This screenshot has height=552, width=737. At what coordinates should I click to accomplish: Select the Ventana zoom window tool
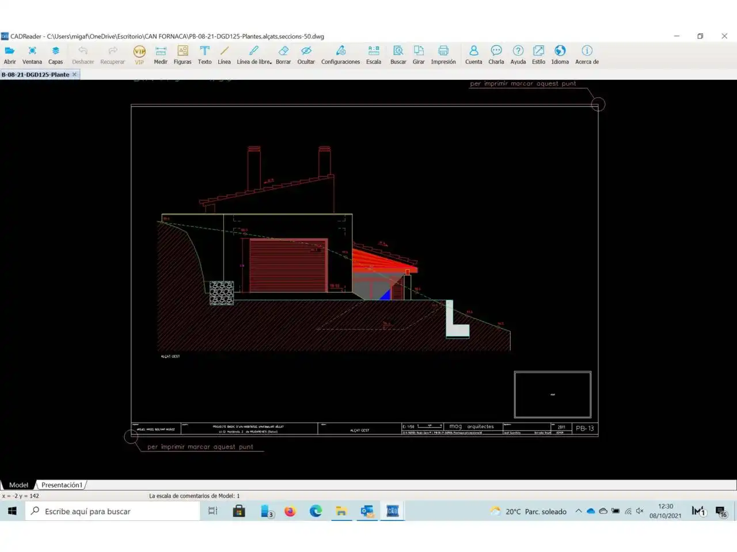coord(32,55)
